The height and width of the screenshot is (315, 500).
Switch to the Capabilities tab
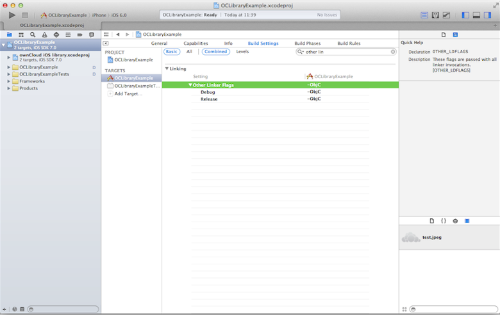(x=196, y=44)
